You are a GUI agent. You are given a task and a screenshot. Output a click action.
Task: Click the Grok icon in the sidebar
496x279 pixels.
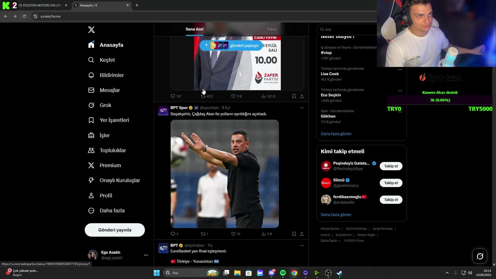91,105
